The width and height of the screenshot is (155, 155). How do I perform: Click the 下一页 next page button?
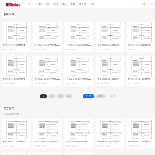pos(88,96)
